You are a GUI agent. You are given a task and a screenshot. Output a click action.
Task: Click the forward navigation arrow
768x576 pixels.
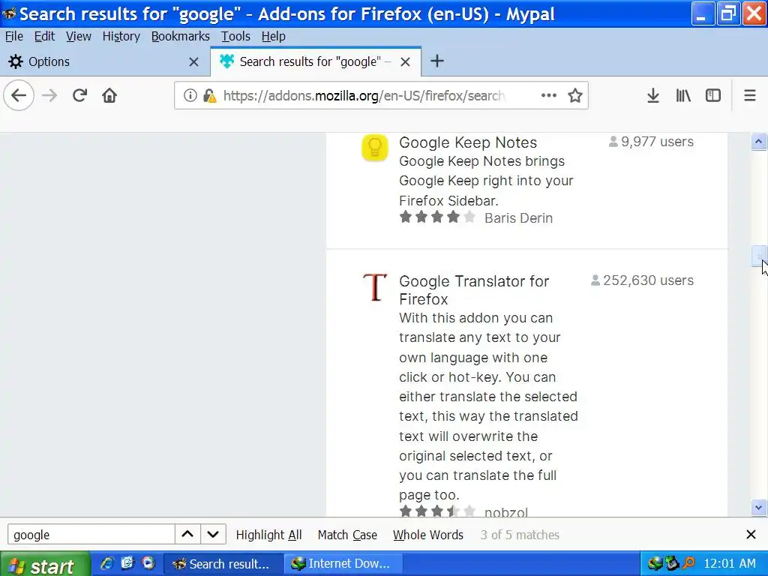click(49, 95)
